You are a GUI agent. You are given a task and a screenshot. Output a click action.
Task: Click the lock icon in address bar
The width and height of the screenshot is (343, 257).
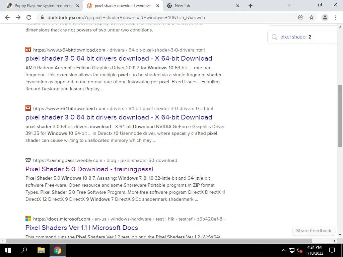click(x=43, y=17)
